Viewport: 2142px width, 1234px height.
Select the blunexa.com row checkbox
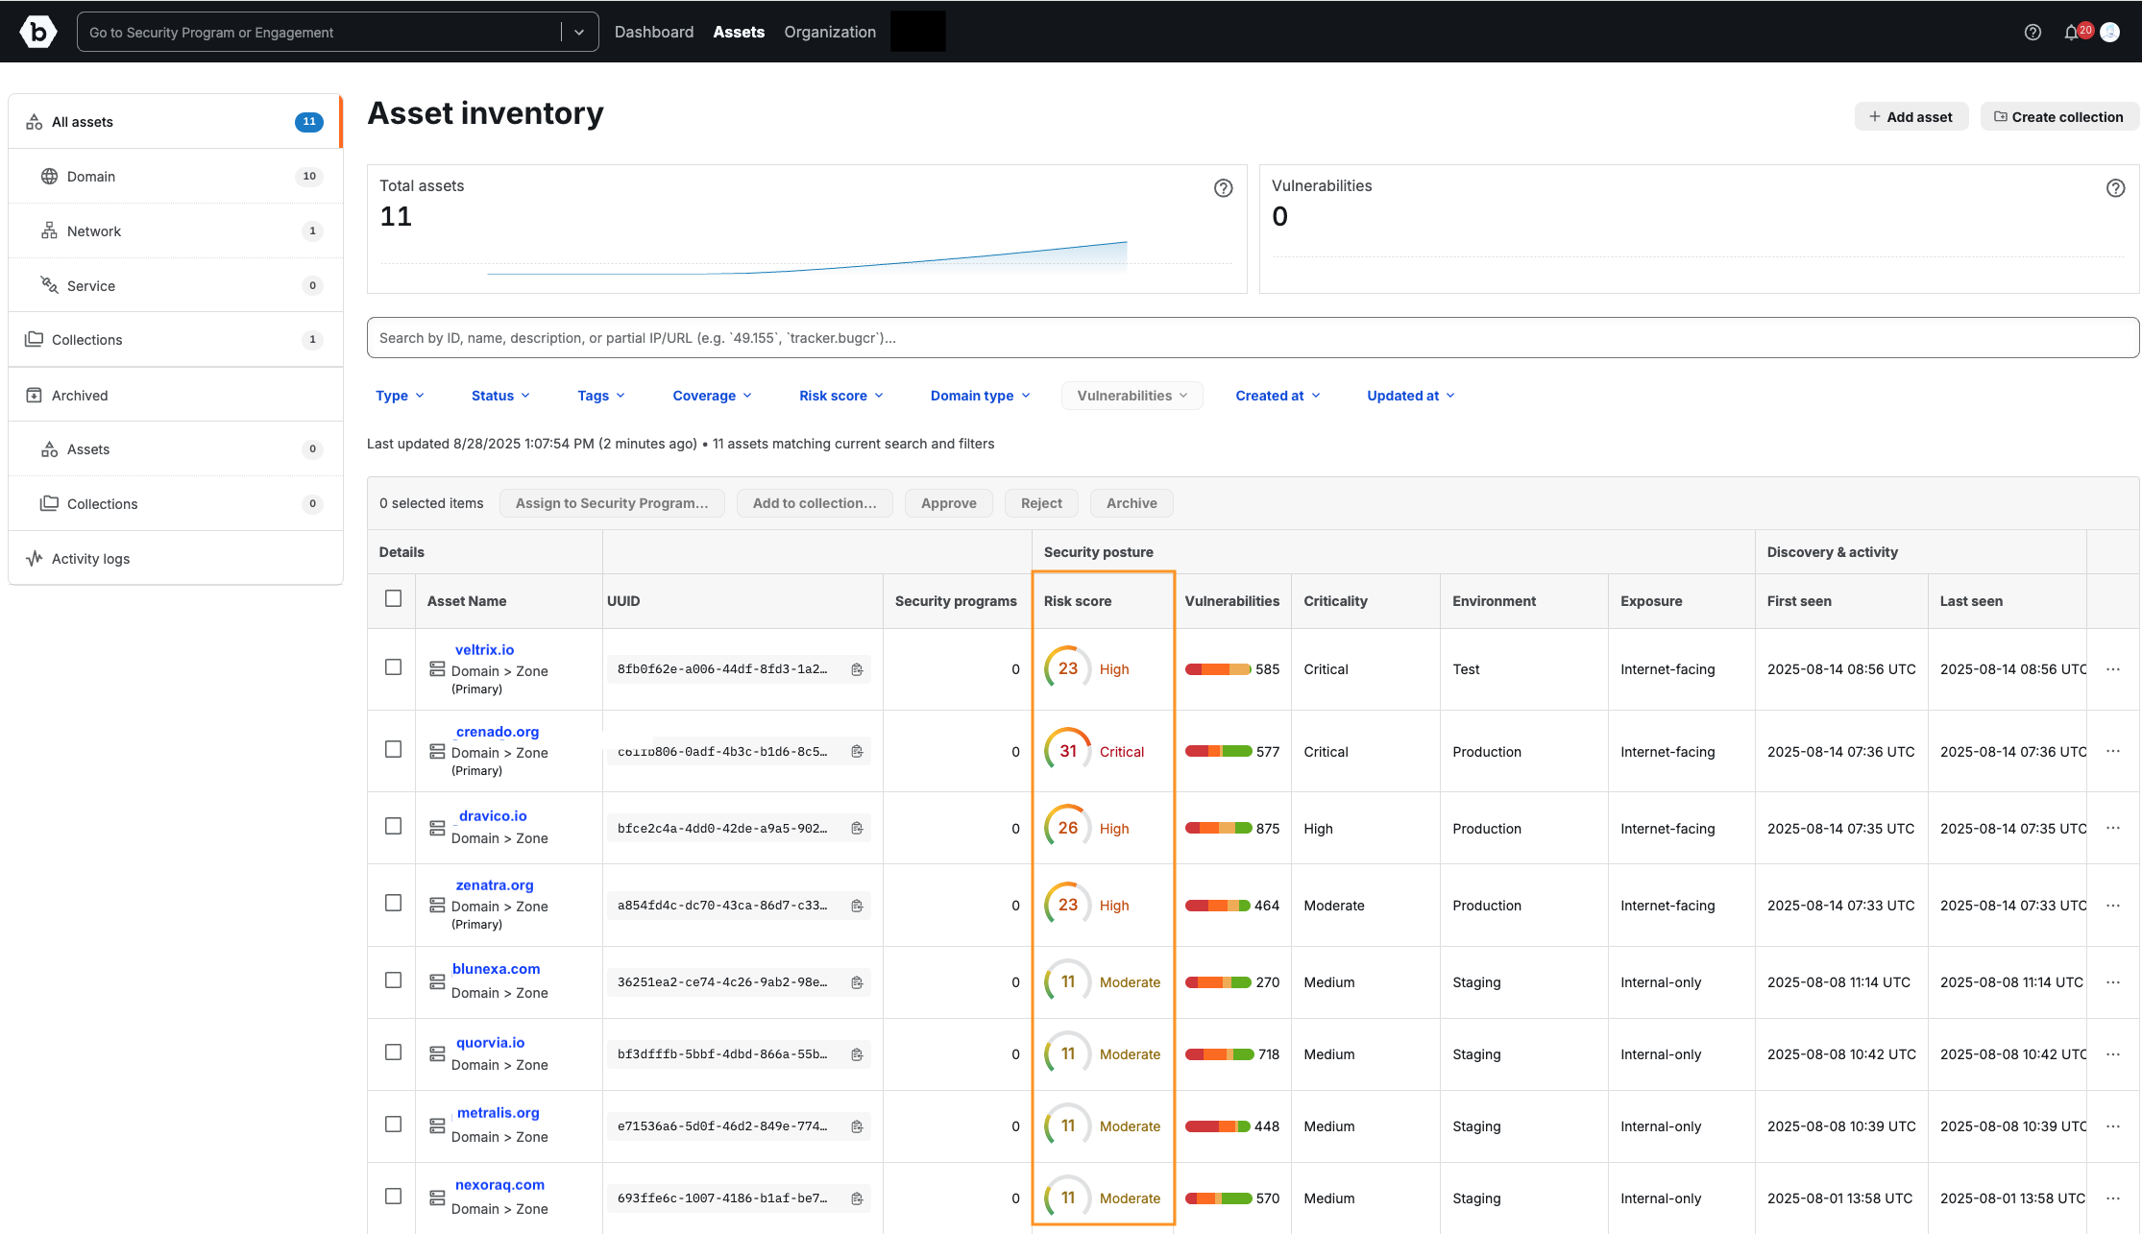coord(393,980)
